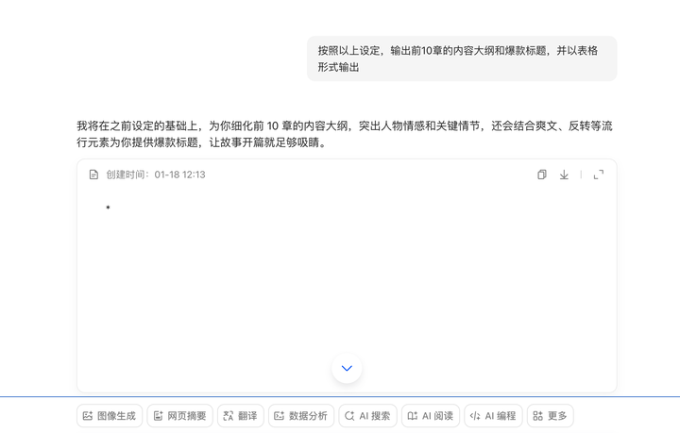Image resolution: width=680 pixels, height=433 pixels.
Task: Click the bullet point in the document
Action: [109, 208]
